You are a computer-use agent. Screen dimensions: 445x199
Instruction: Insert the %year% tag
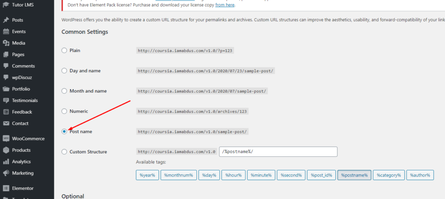[x=147, y=175]
